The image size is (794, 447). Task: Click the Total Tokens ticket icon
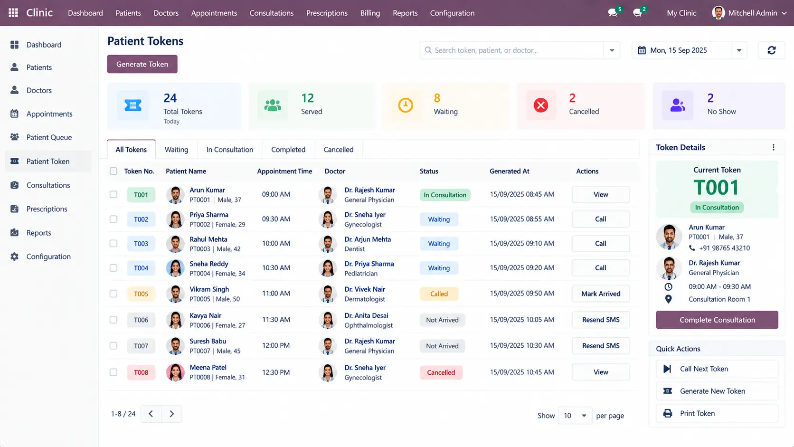click(x=132, y=105)
